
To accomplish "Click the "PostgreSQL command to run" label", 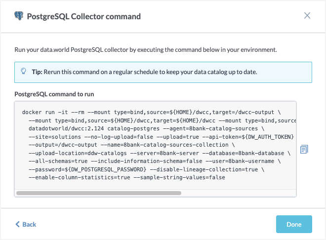I will pos(54,94).
